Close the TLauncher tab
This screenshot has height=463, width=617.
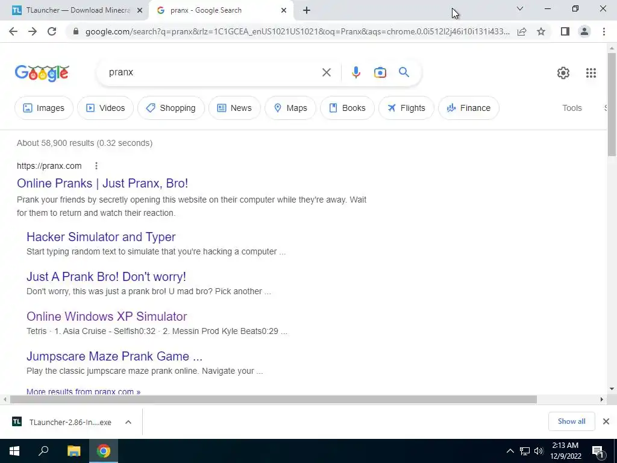pos(139,11)
